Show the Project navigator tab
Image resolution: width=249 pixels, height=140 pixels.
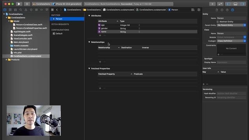[5, 10]
